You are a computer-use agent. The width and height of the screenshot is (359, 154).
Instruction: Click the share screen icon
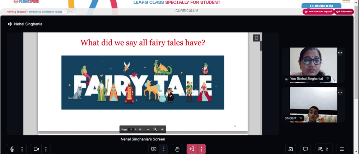tap(154, 149)
